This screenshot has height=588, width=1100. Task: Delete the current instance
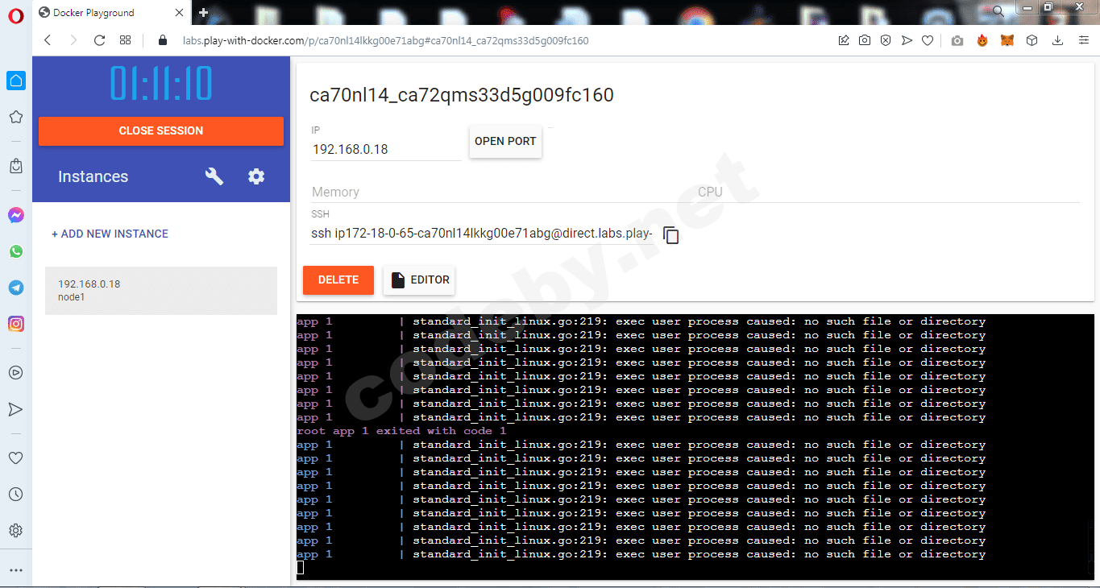338,280
